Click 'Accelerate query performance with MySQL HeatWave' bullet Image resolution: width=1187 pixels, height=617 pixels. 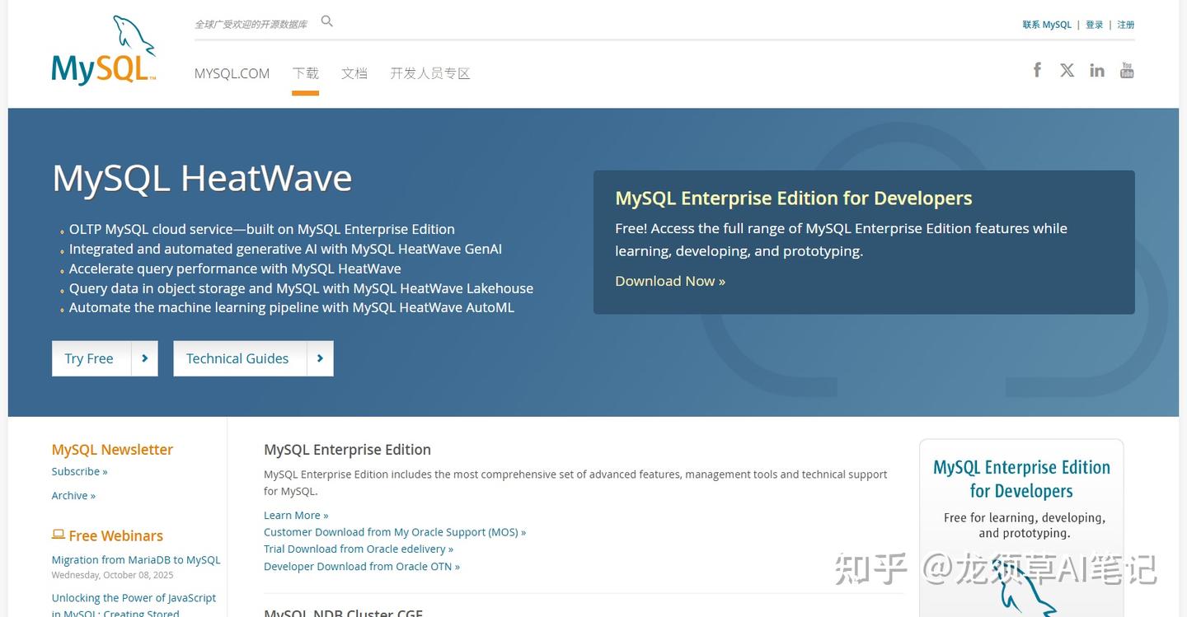pyautogui.click(x=235, y=269)
